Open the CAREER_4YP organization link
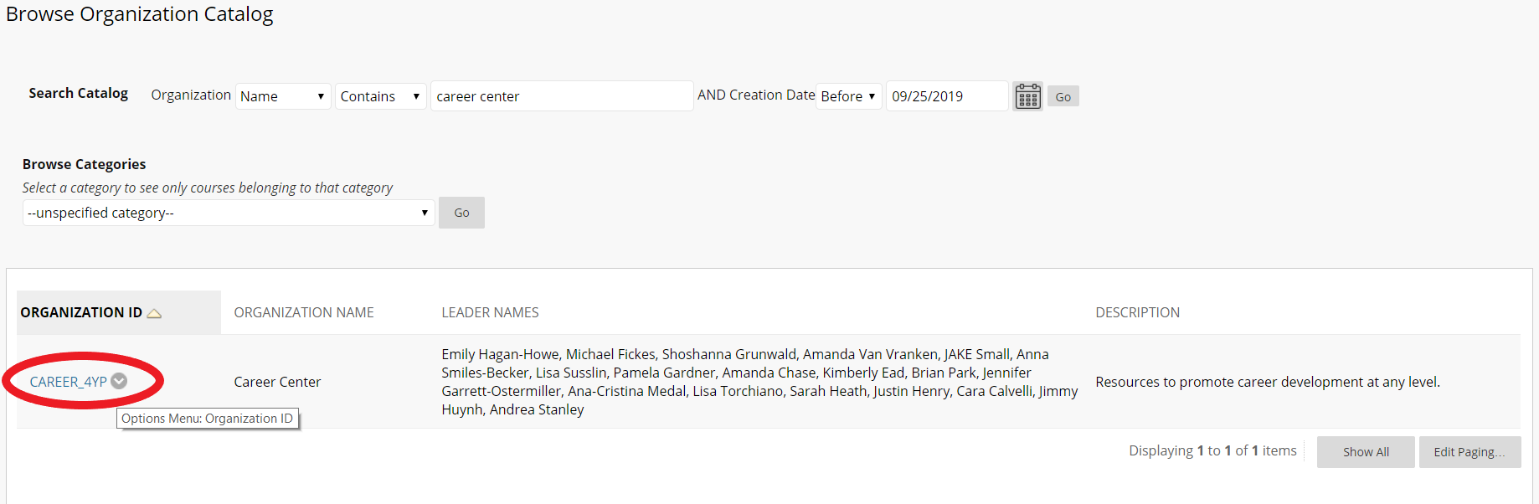This screenshot has height=504, width=1539. coord(69,382)
